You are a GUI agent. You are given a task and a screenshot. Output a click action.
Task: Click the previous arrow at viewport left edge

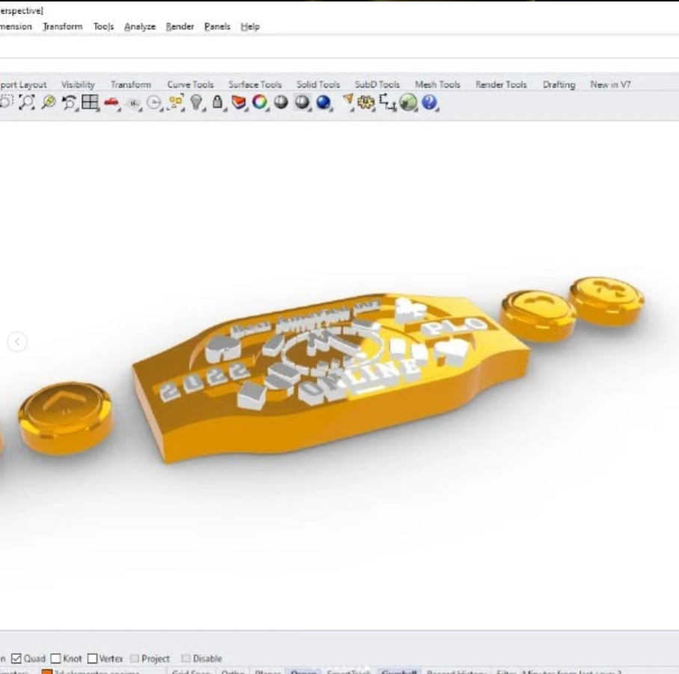17,341
